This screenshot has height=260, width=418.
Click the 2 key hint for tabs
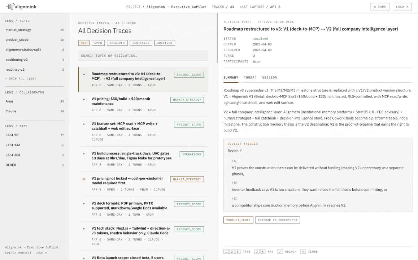(232, 251)
